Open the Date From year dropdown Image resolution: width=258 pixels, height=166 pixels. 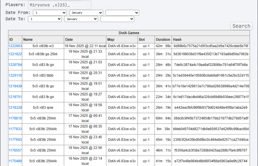(x=122, y=13)
